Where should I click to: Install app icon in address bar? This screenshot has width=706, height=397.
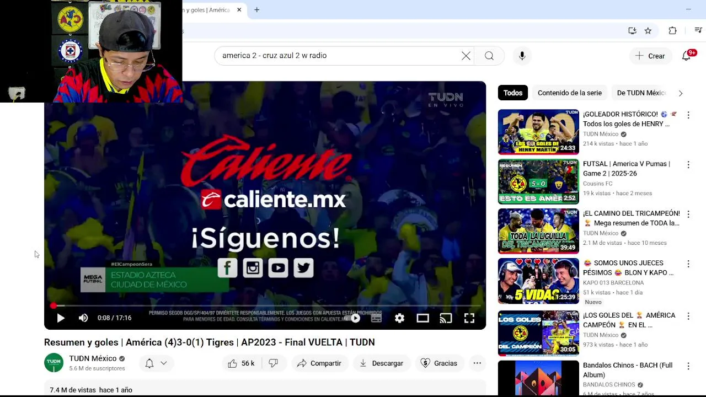pos(632,31)
